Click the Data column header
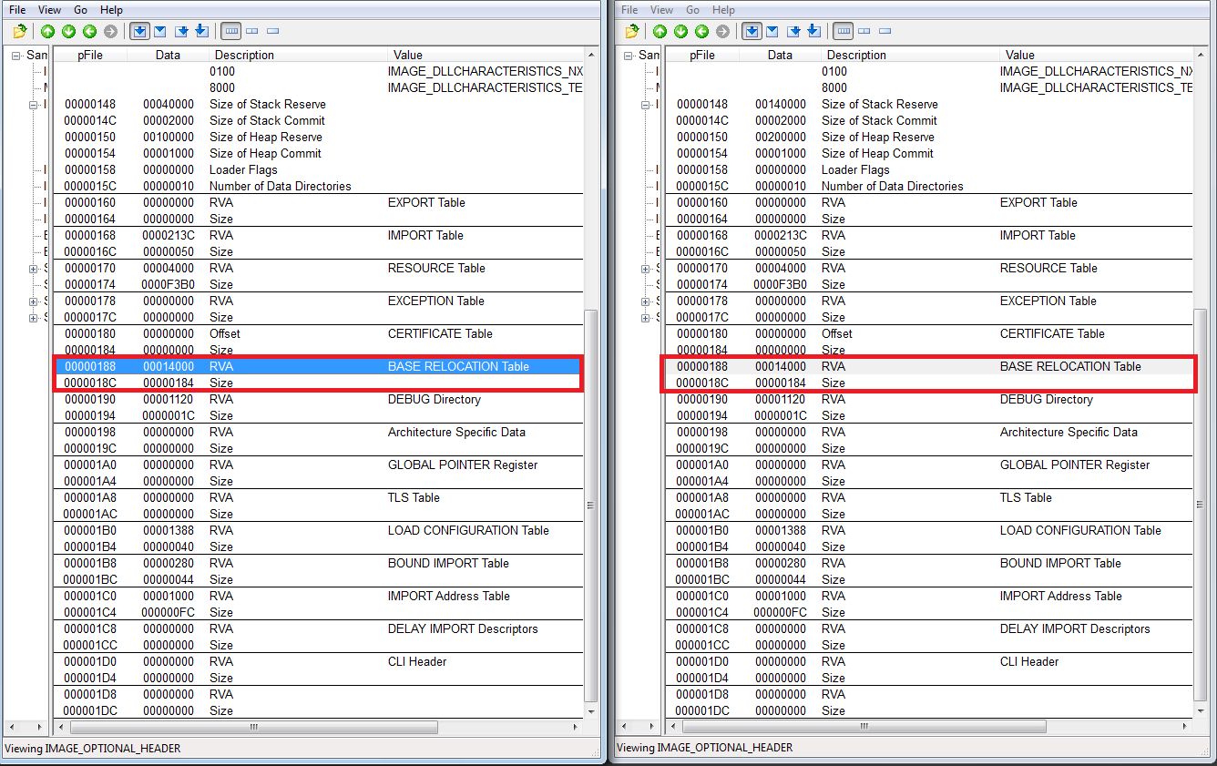Viewport: 1217px width, 766px height. click(x=168, y=54)
